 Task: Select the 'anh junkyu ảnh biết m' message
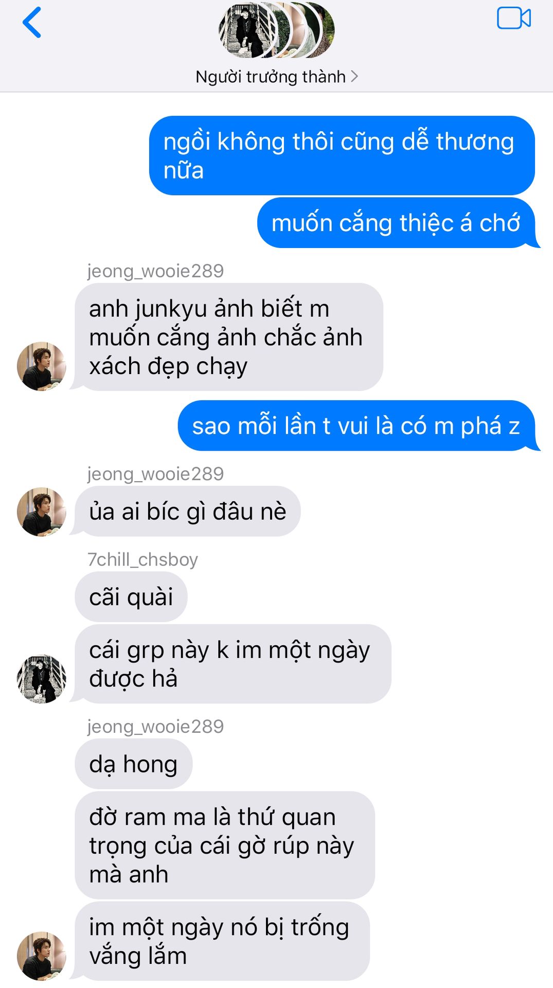229,337
